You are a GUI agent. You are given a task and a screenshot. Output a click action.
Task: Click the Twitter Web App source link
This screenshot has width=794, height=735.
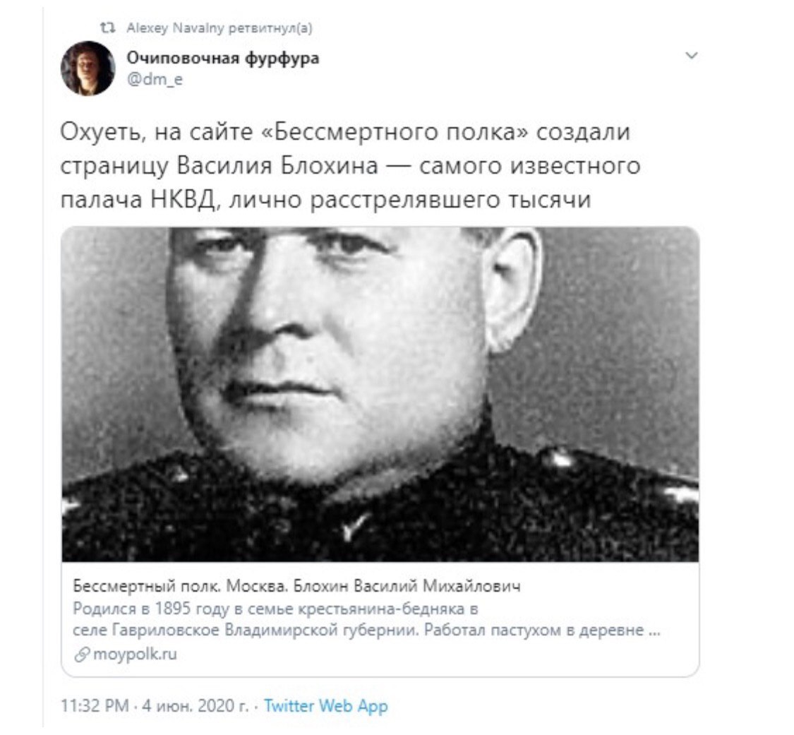326,706
